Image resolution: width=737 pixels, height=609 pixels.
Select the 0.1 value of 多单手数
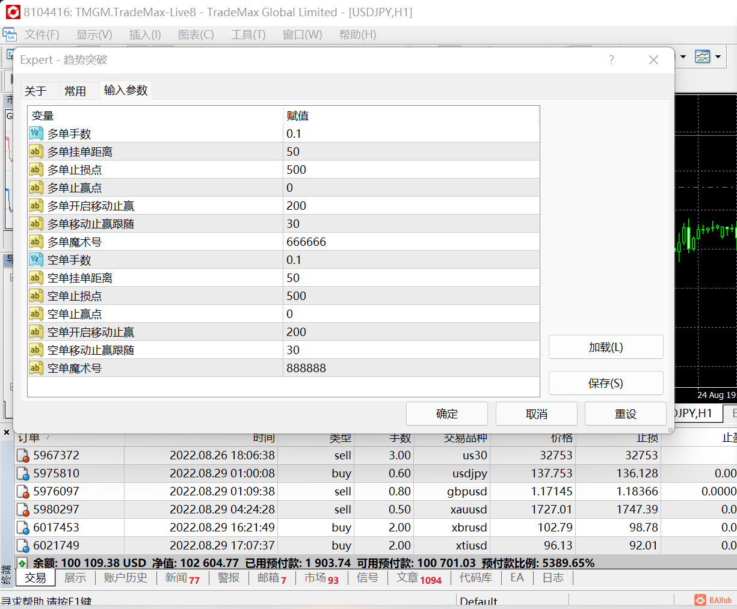pos(294,133)
